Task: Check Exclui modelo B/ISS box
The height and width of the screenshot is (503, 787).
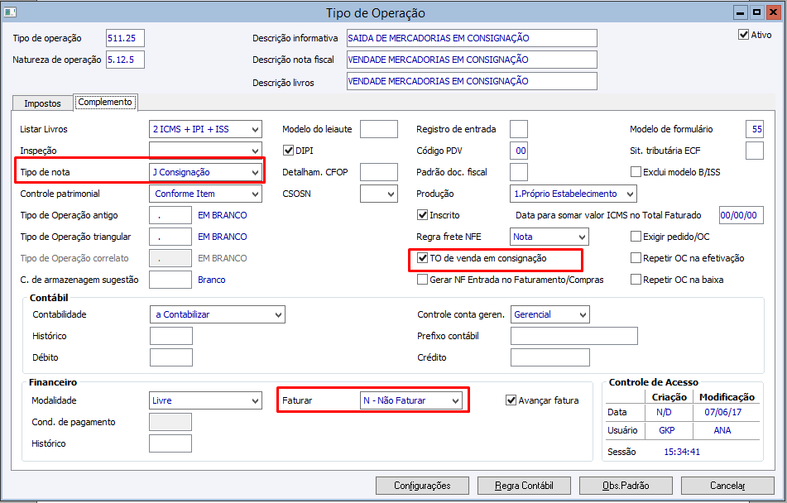Action: tap(636, 172)
